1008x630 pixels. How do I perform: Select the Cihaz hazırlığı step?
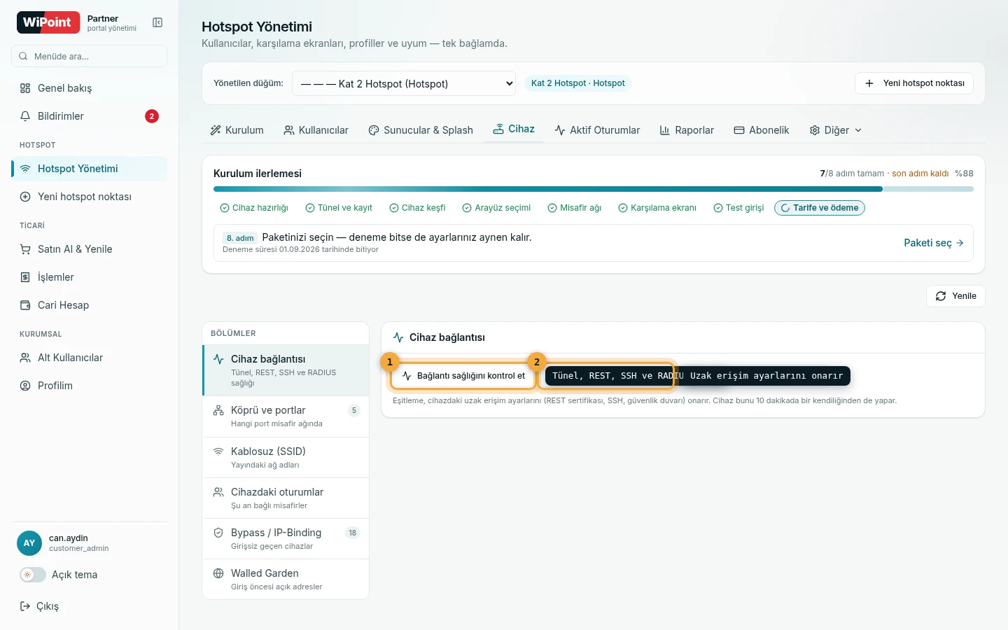[254, 208]
